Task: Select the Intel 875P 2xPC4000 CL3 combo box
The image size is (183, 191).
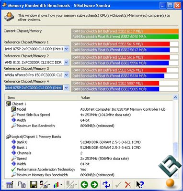Action: pos(36,49)
